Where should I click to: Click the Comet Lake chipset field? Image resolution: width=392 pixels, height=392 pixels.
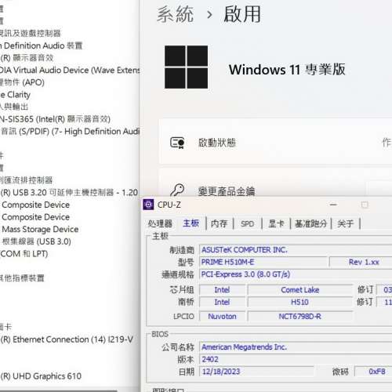(x=300, y=290)
